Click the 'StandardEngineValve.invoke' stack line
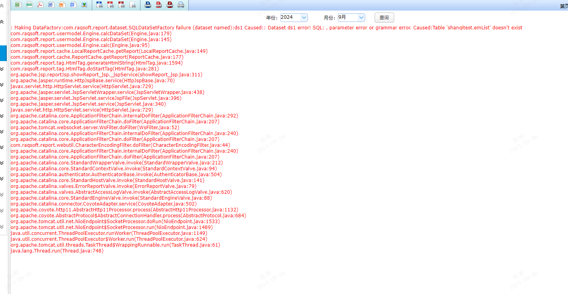Image resolution: width=568 pixels, height=294 pixels. click(x=111, y=198)
